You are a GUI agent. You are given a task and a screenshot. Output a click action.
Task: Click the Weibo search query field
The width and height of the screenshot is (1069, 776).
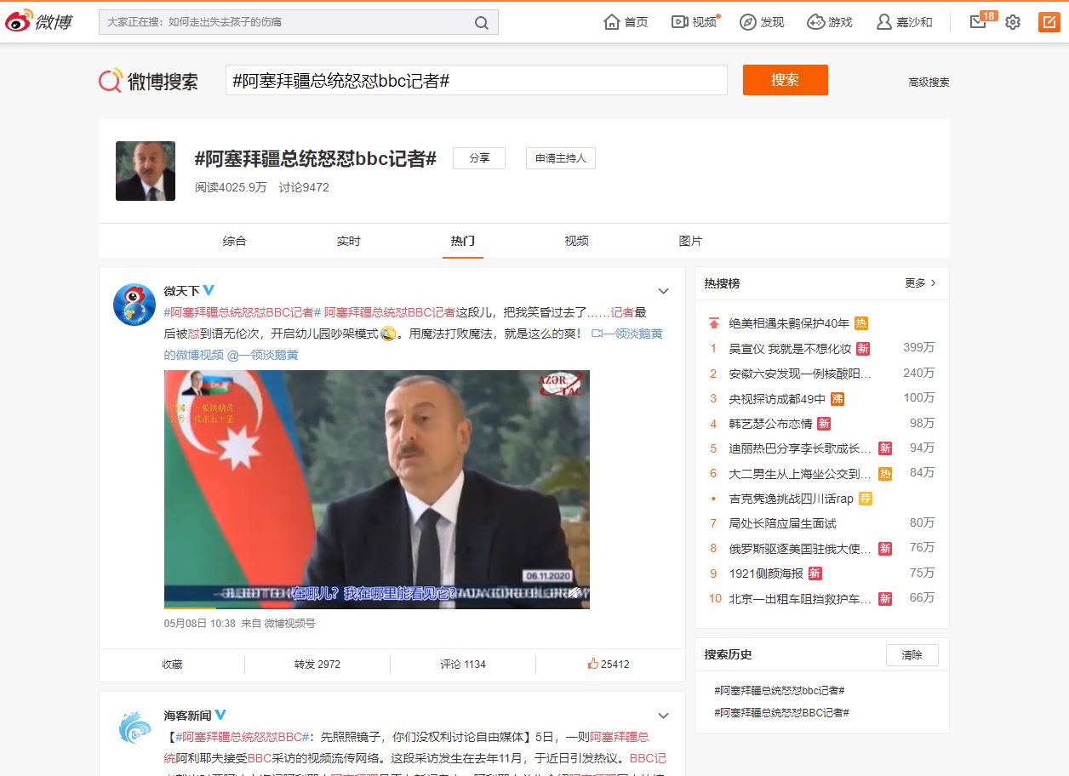[x=477, y=80]
